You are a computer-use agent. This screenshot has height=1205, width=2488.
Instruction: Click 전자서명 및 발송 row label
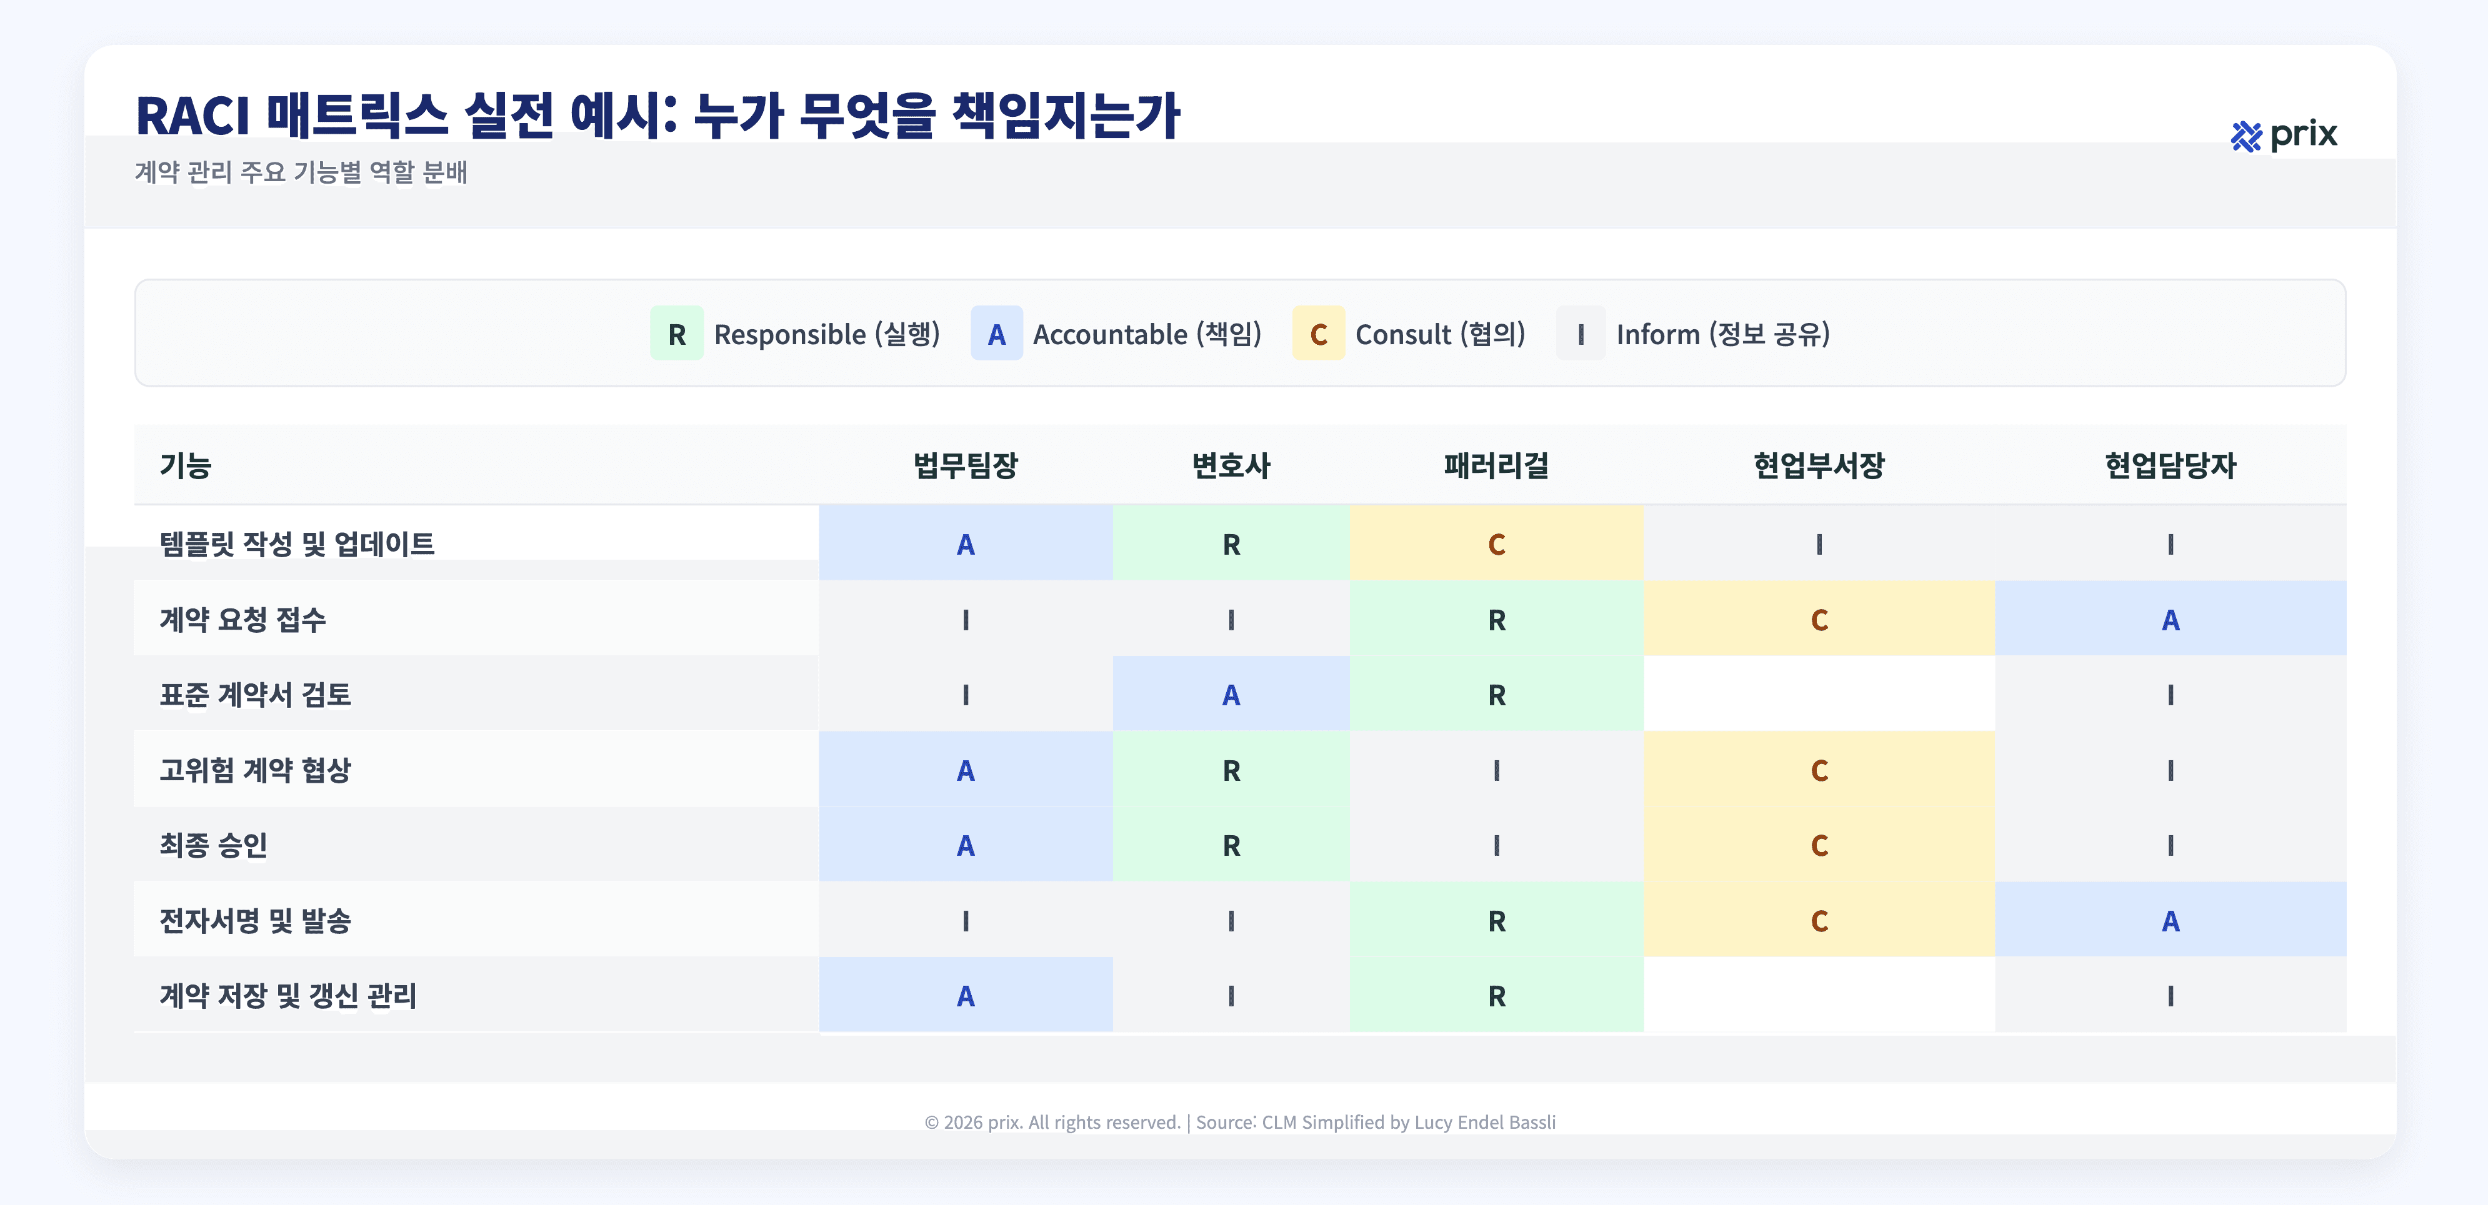[x=255, y=920]
